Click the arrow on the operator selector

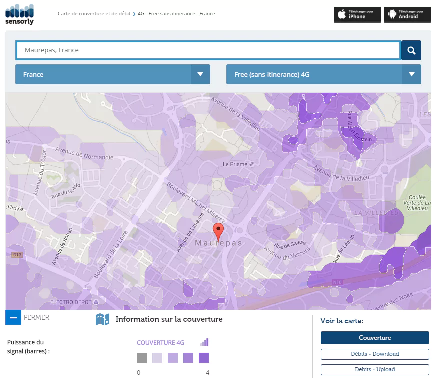click(411, 74)
